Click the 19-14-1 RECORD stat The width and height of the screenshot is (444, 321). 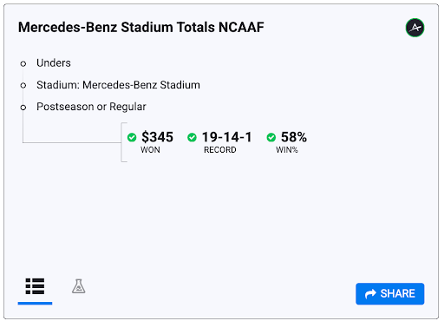coord(227,137)
